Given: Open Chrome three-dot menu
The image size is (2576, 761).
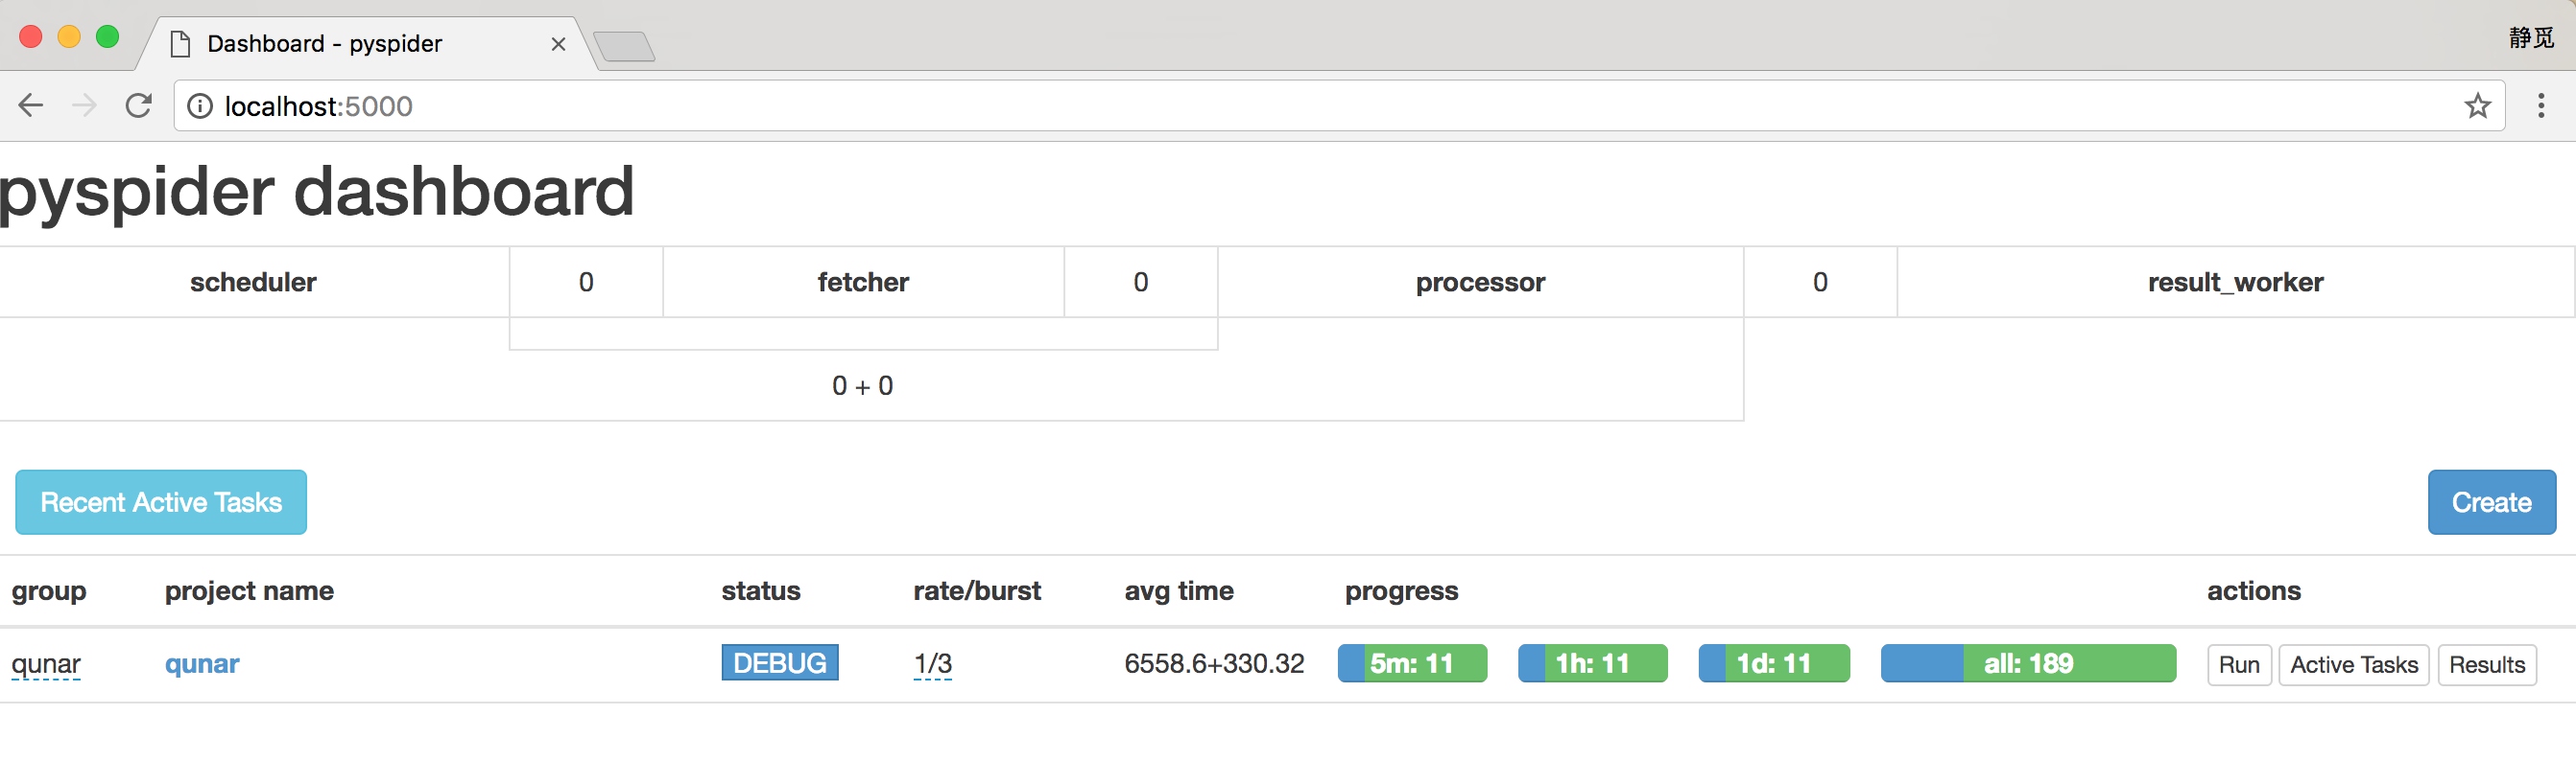Looking at the screenshot, I should [2540, 105].
